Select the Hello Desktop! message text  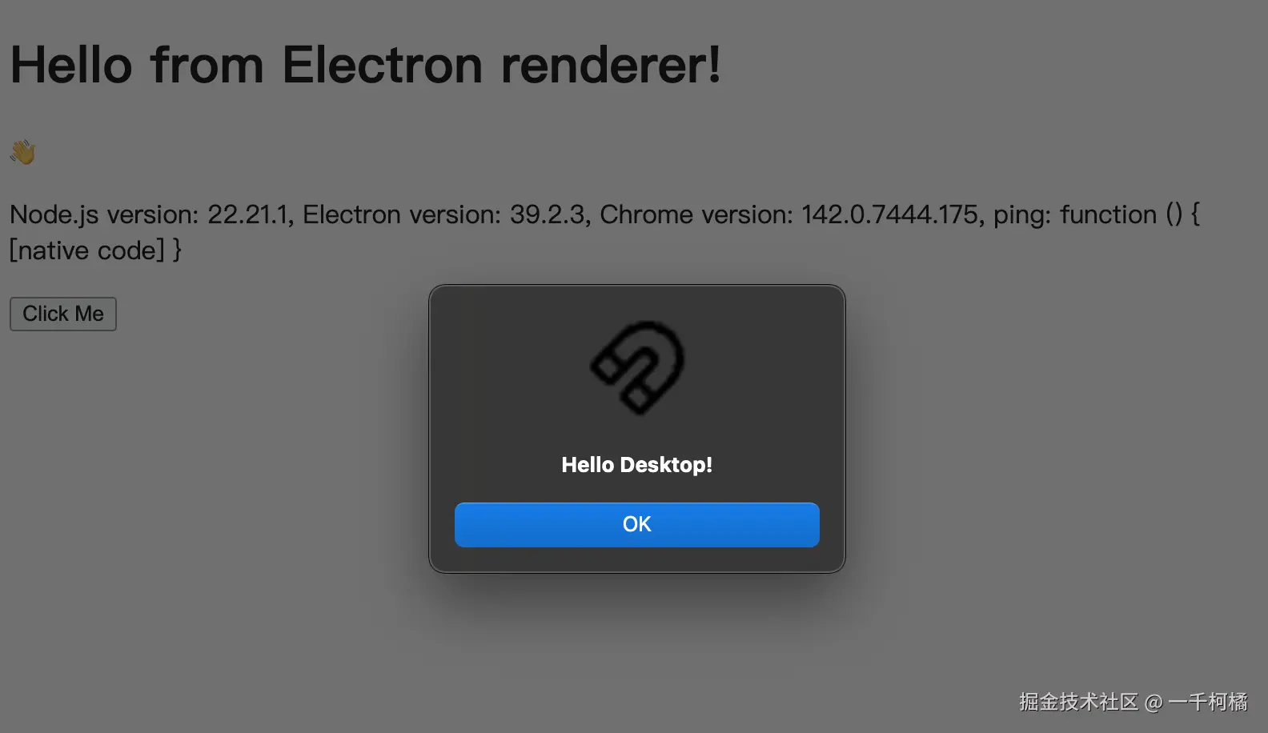pyautogui.click(x=636, y=465)
